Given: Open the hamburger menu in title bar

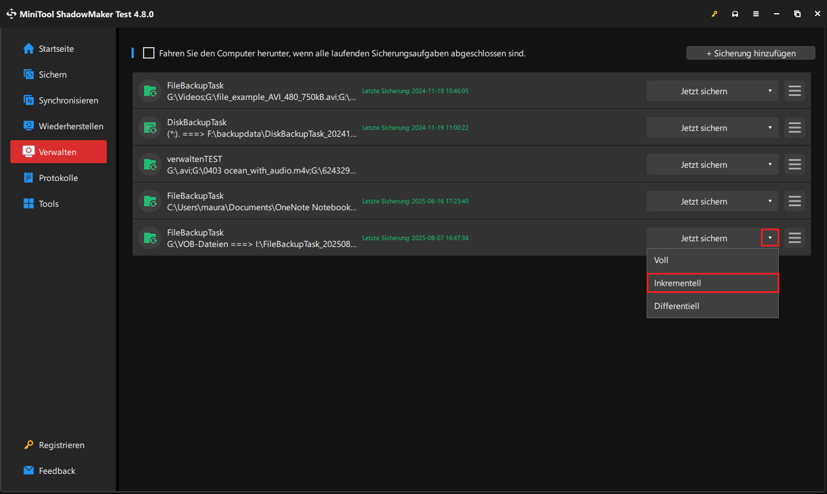Looking at the screenshot, I should click(x=756, y=14).
